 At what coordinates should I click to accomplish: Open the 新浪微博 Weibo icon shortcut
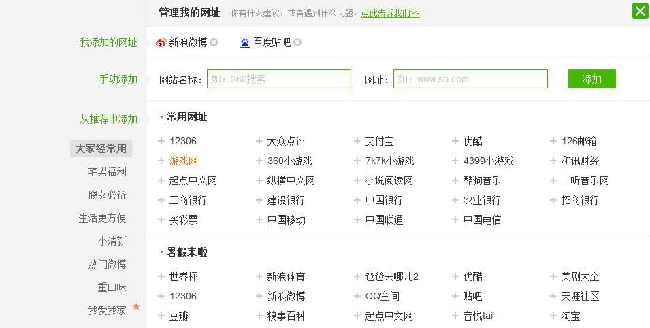pyautogui.click(x=161, y=42)
